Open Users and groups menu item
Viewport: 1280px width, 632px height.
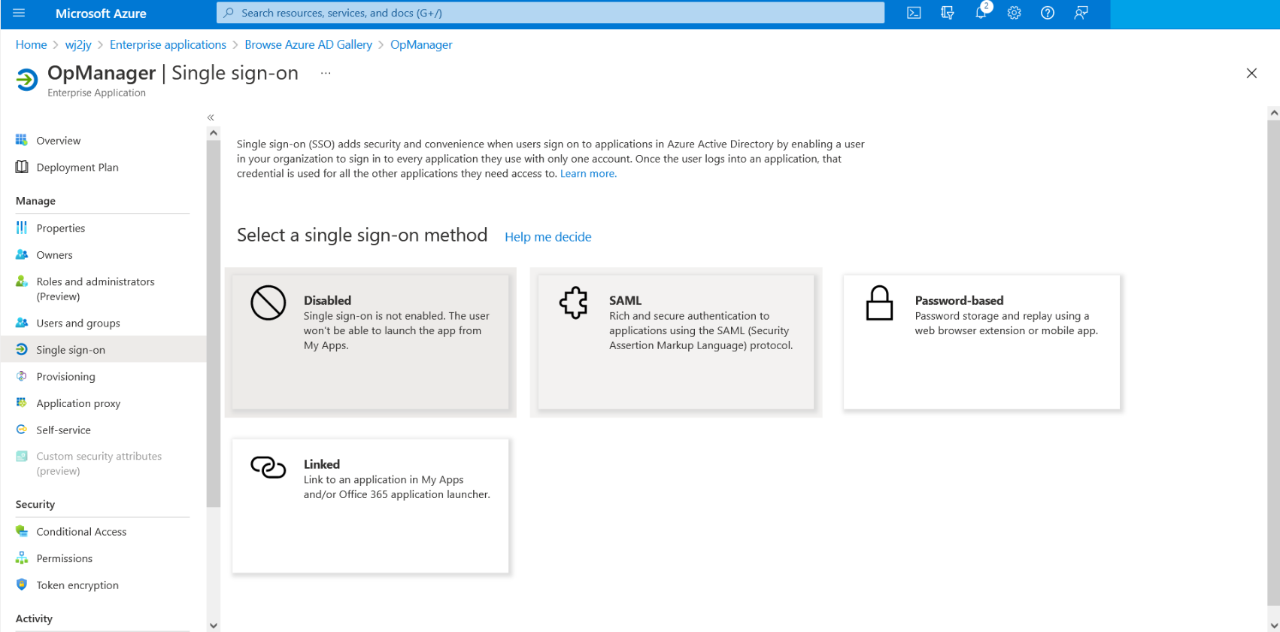tap(78, 323)
